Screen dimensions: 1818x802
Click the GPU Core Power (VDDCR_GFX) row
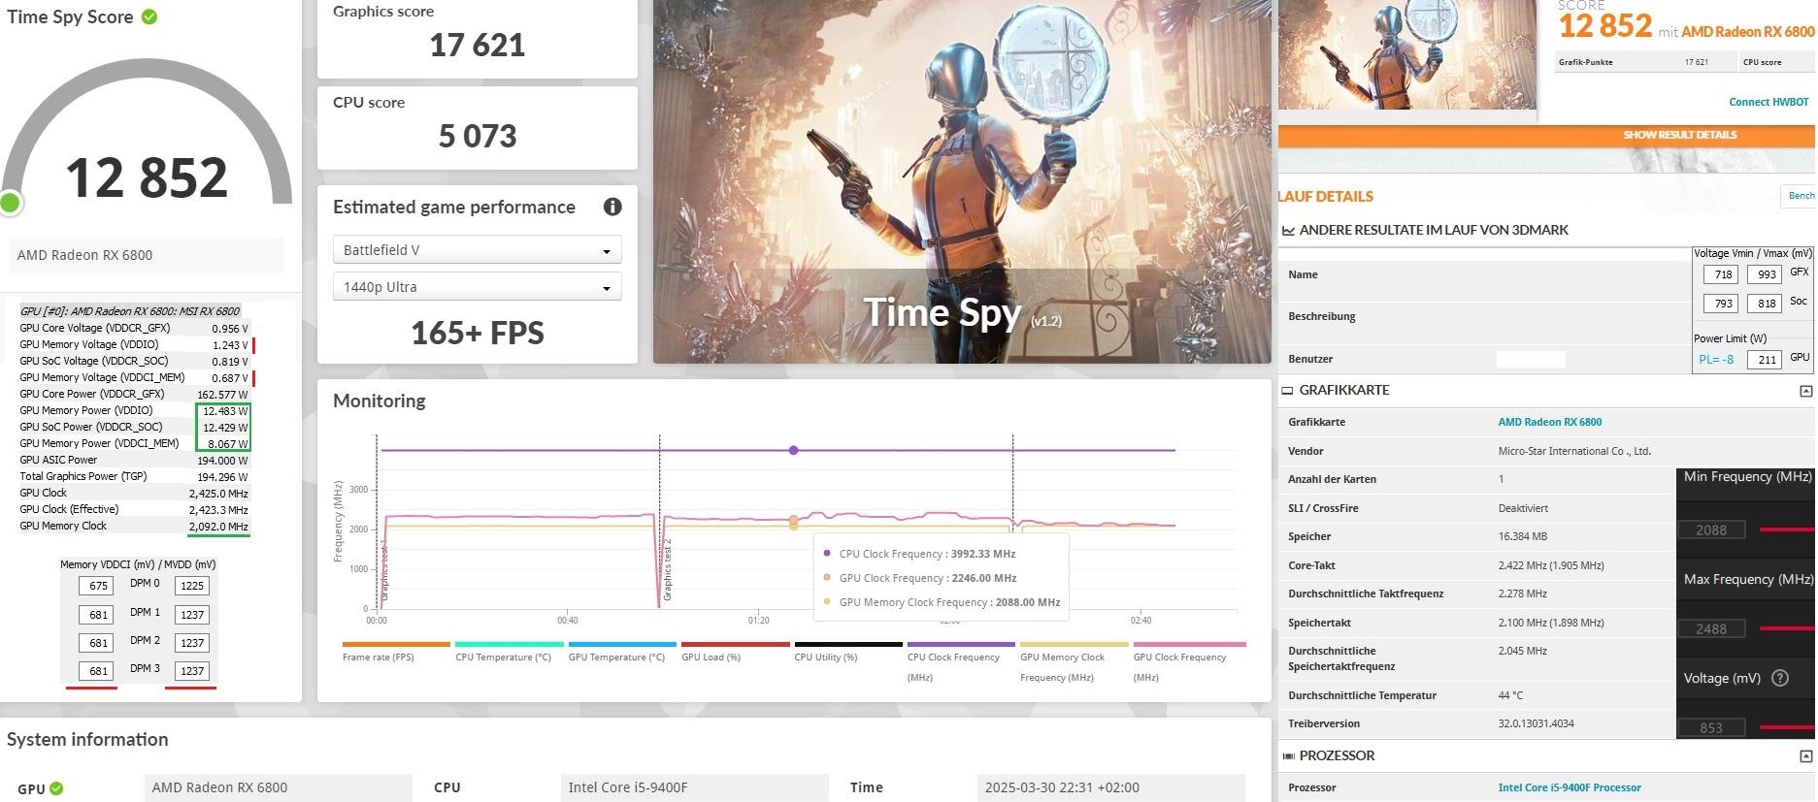point(134,395)
